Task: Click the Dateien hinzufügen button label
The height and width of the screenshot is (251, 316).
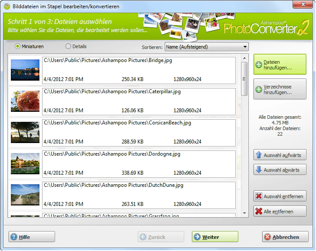Action: click(x=277, y=65)
